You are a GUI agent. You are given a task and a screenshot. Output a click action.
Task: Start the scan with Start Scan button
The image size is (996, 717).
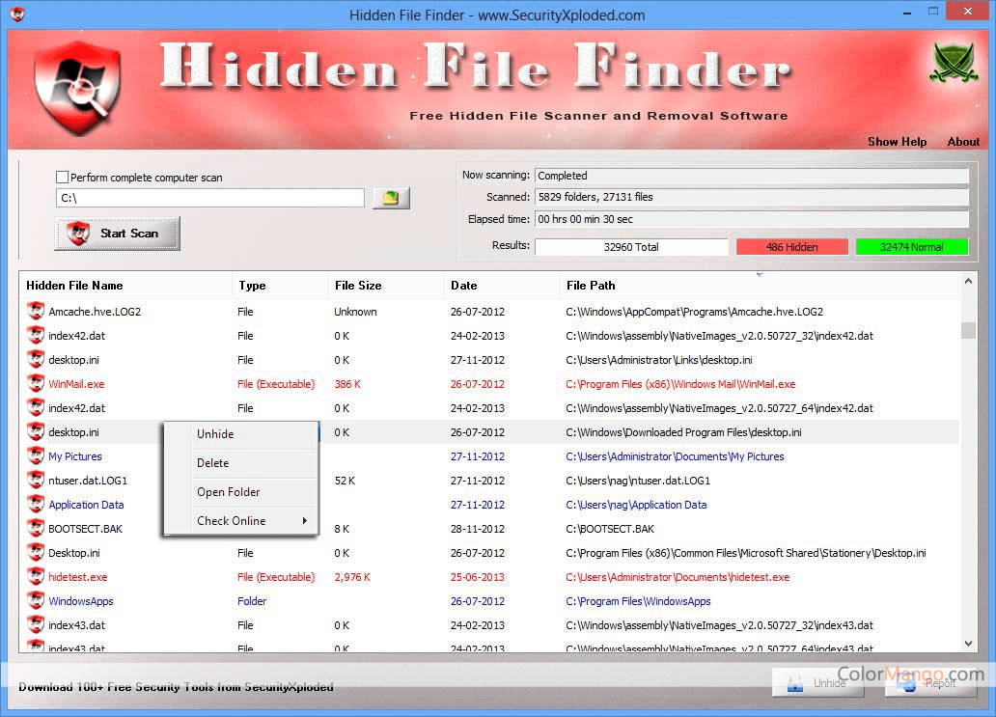coord(117,234)
